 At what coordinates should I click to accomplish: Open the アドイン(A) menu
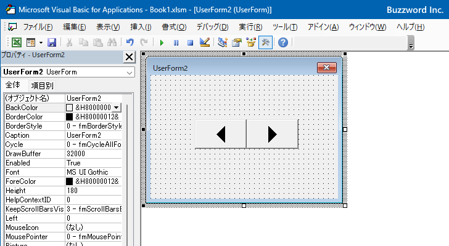(323, 27)
